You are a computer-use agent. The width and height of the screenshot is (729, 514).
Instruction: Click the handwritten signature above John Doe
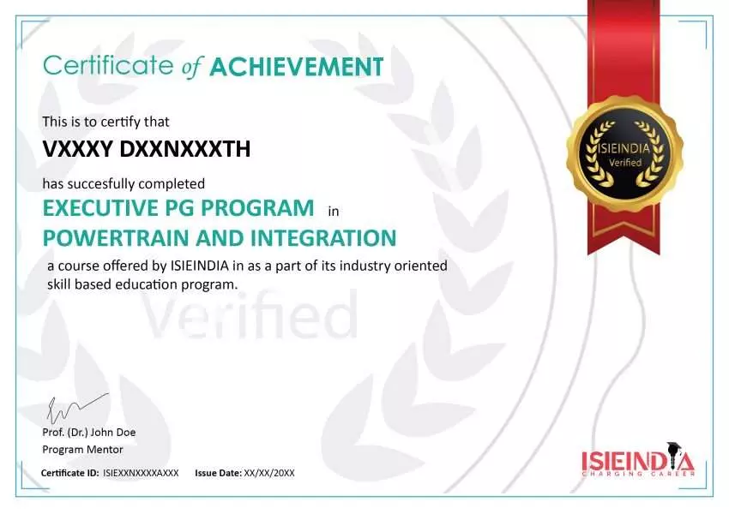[x=77, y=407]
